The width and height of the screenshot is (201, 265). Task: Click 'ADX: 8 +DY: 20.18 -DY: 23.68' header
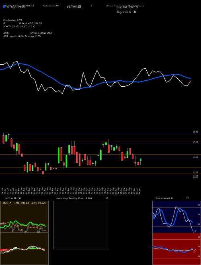(x=24, y=203)
